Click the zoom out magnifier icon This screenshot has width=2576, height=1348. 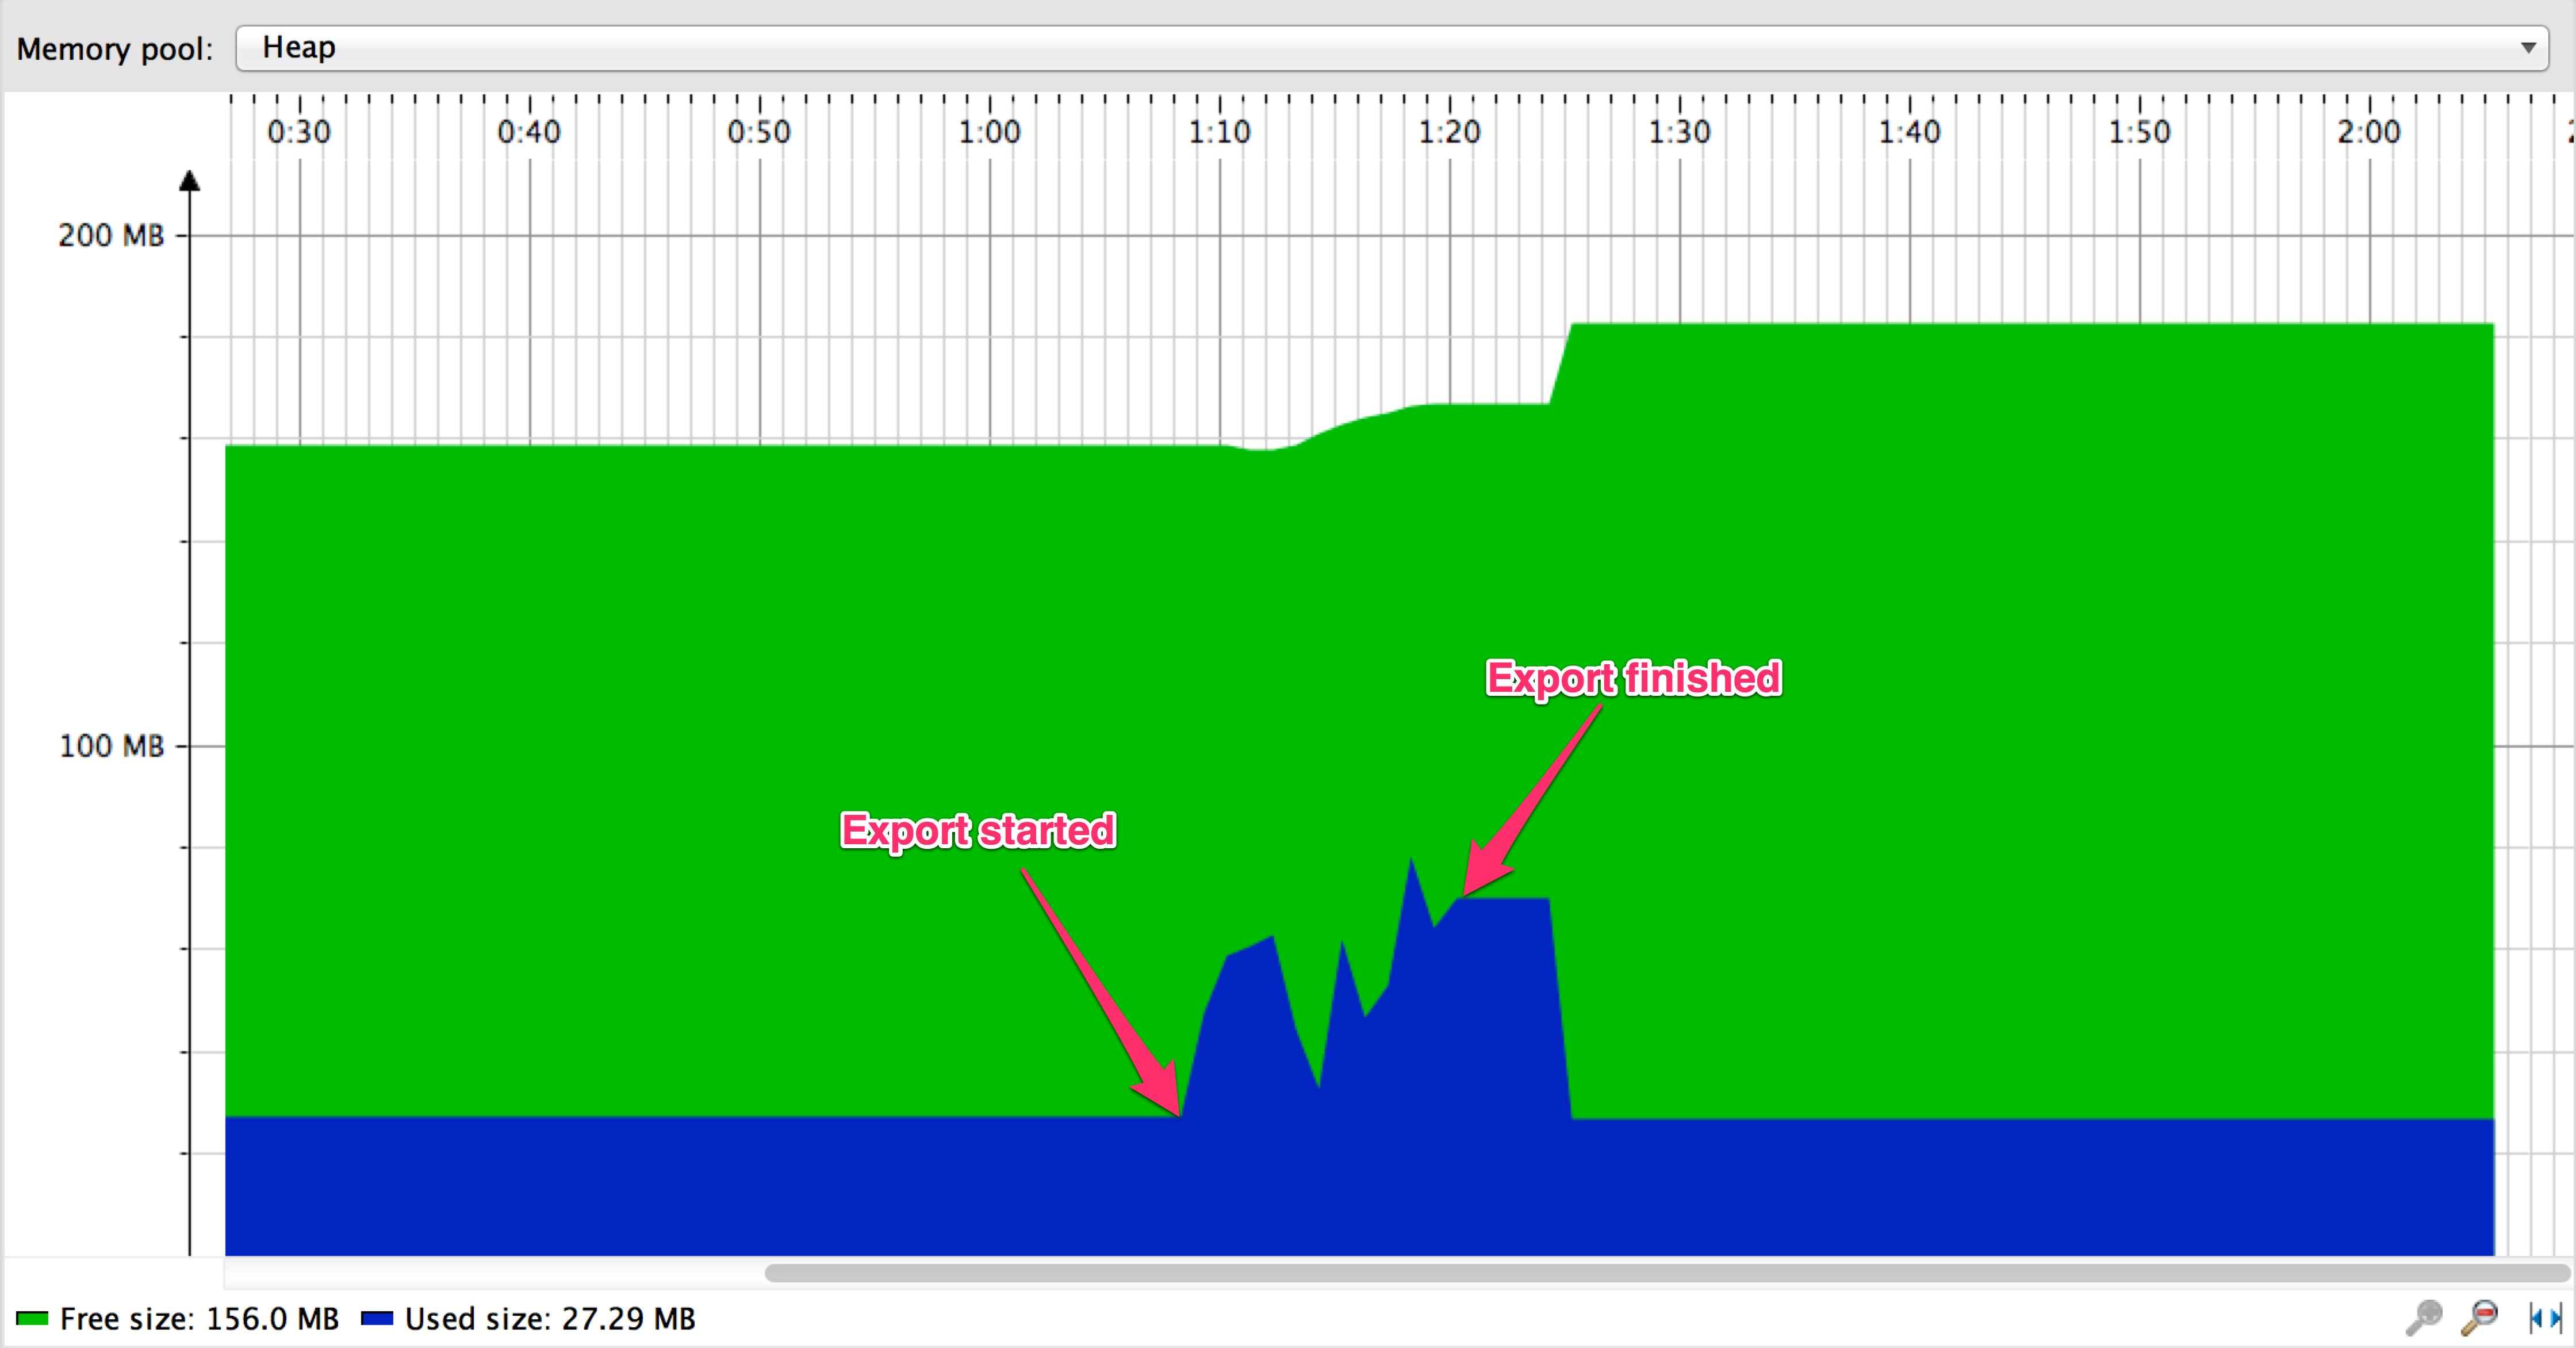[2479, 1317]
